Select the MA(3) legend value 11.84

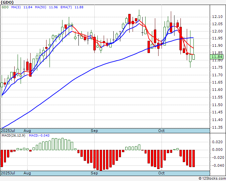coord(28,7)
